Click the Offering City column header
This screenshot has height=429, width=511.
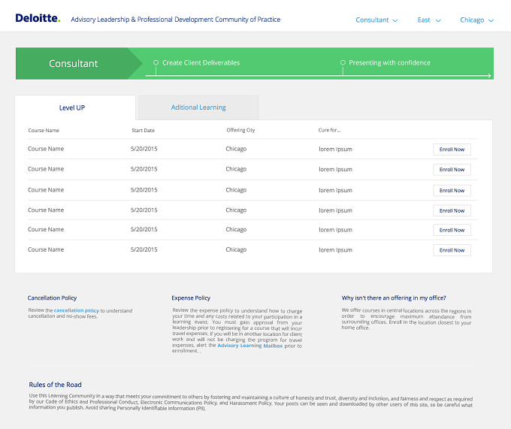pyautogui.click(x=240, y=130)
